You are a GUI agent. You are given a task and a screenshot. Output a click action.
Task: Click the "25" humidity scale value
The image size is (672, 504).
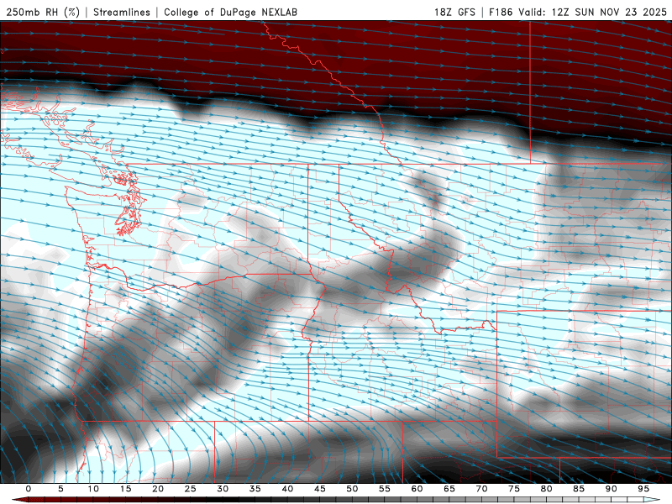pyautogui.click(x=191, y=489)
